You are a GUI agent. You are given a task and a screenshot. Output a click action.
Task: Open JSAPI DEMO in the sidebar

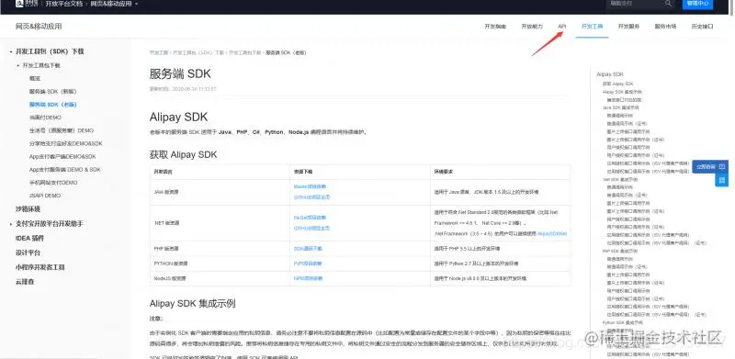click(x=44, y=196)
